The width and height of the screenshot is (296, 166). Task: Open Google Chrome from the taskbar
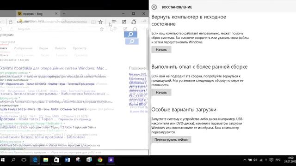click(100, 160)
